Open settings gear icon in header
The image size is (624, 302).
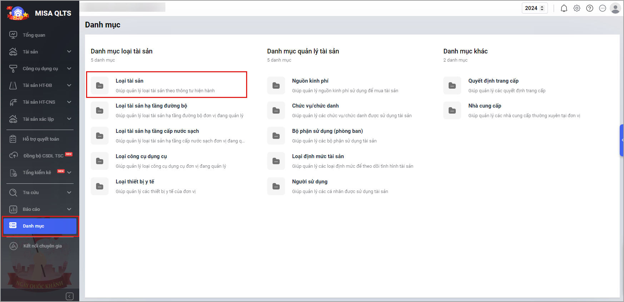(577, 8)
